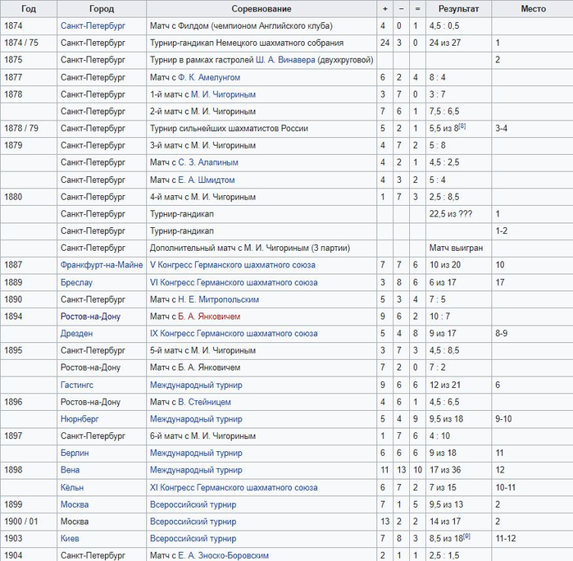Open IX Конгресс Германского шахматного союза
573x561 pixels.
[234, 334]
